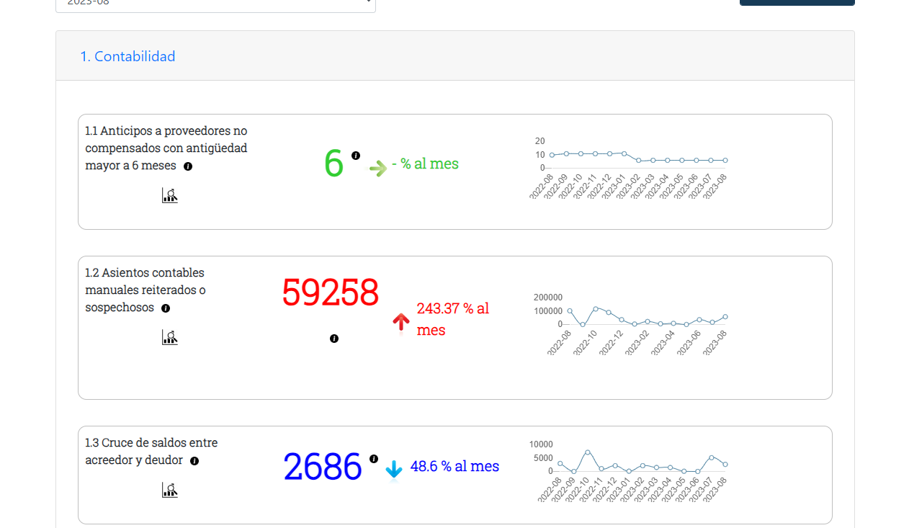Click info icon next to green value 6
Image resolution: width=909 pixels, height=528 pixels.
point(356,156)
